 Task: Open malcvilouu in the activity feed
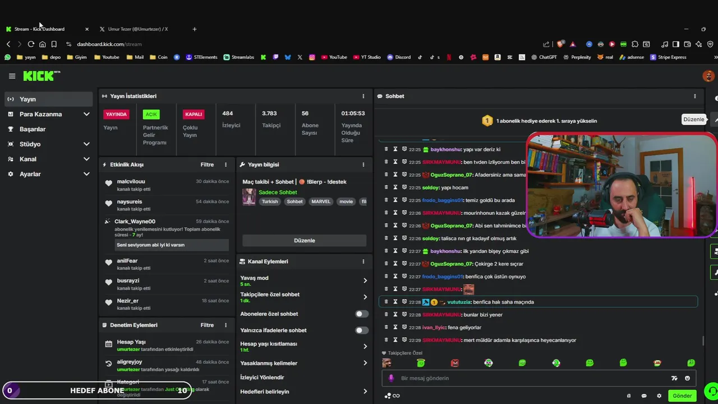[131, 182]
